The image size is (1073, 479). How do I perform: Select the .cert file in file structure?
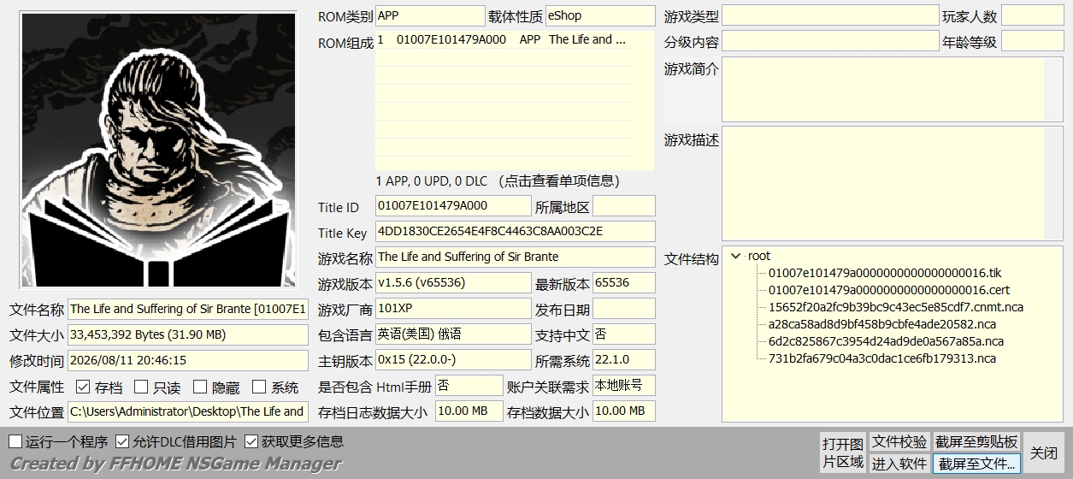(889, 290)
